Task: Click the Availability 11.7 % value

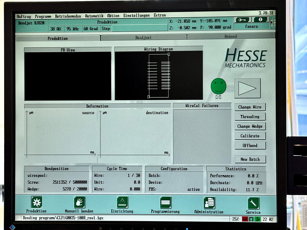Action: click(252, 189)
